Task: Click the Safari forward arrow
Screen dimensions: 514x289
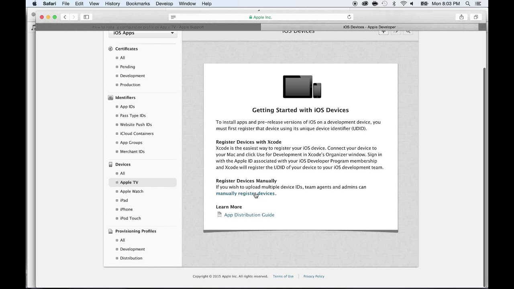Action: (x=73, y=17)
